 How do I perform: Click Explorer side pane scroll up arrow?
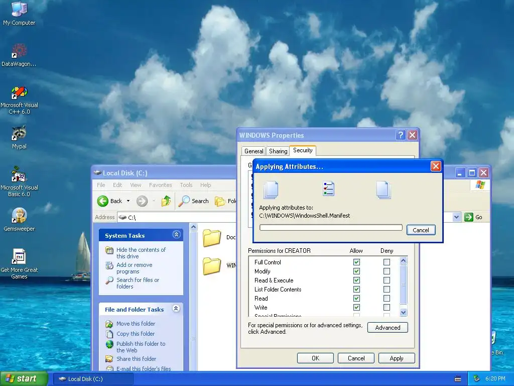[x=193, y=227]
